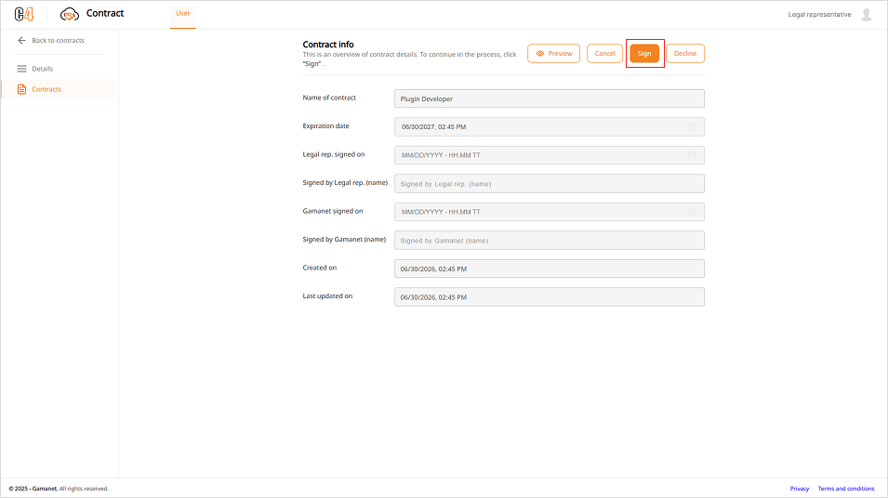
Task: Click the Contract info heading
Action: point(328,45)
